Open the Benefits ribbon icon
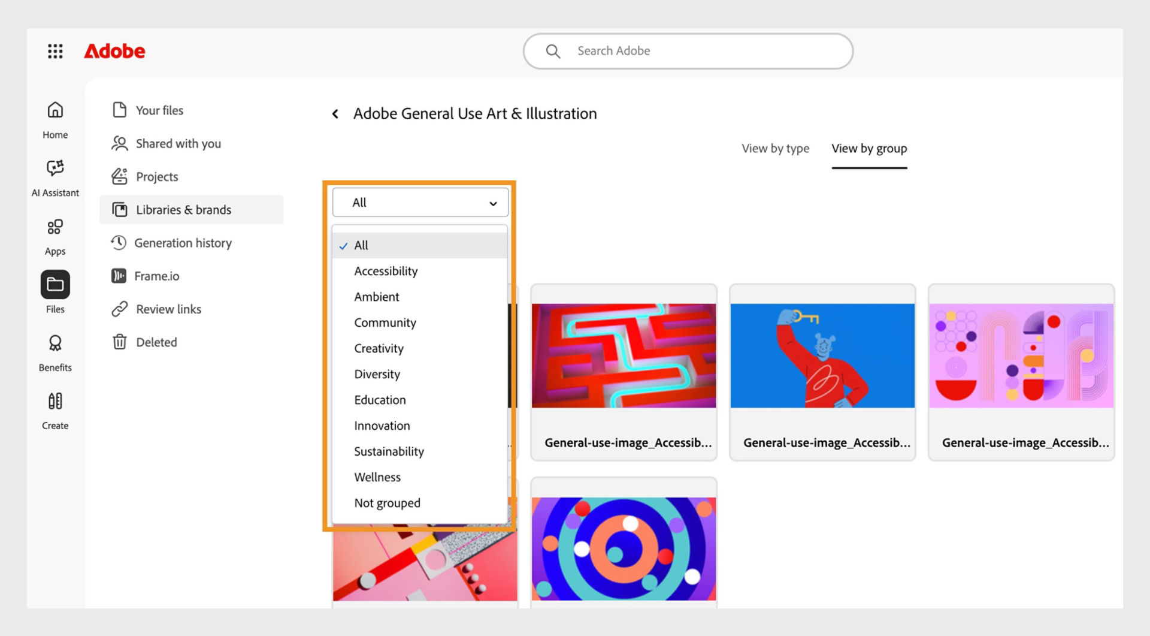This screenshot has width=1150, height=636. pyautogui.click(x=55, y=343)
